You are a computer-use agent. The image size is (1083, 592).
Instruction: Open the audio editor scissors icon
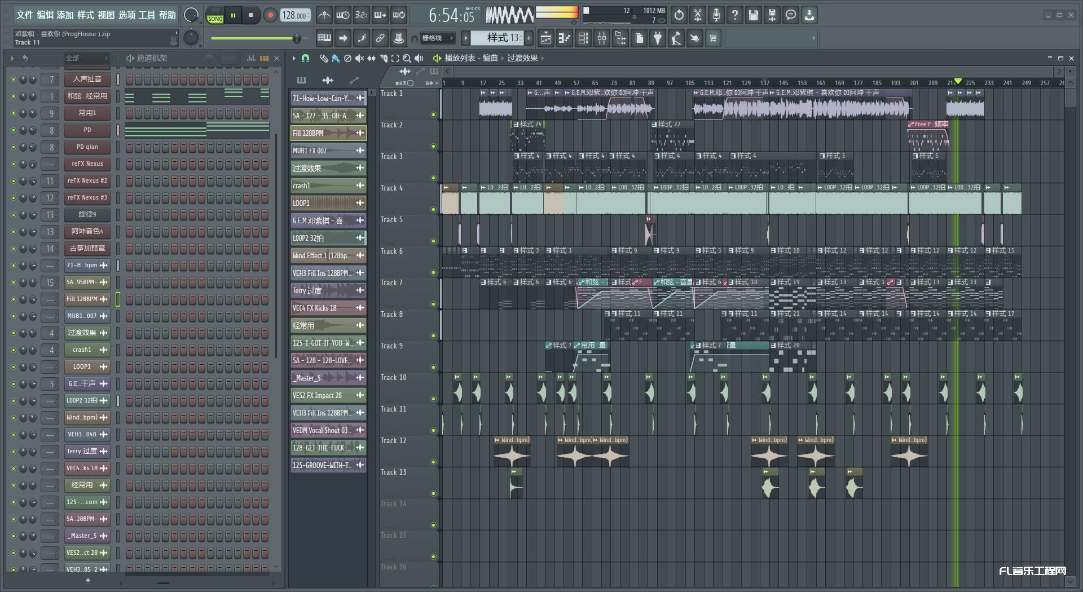click(x=698, y=15)
